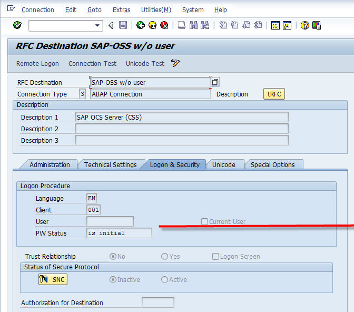Click the Find binoculars icon
Image resolution: width=354 pixels, height=312 pixels.
pyautogui.click(x=193, y=25)
